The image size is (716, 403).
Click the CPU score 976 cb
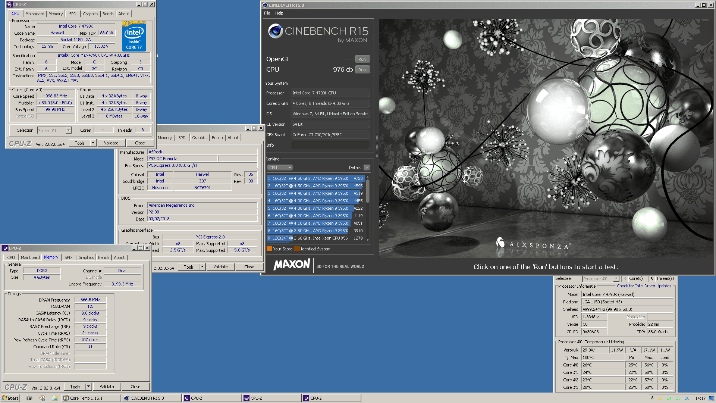pyautogui.click(x=343, y=69)
